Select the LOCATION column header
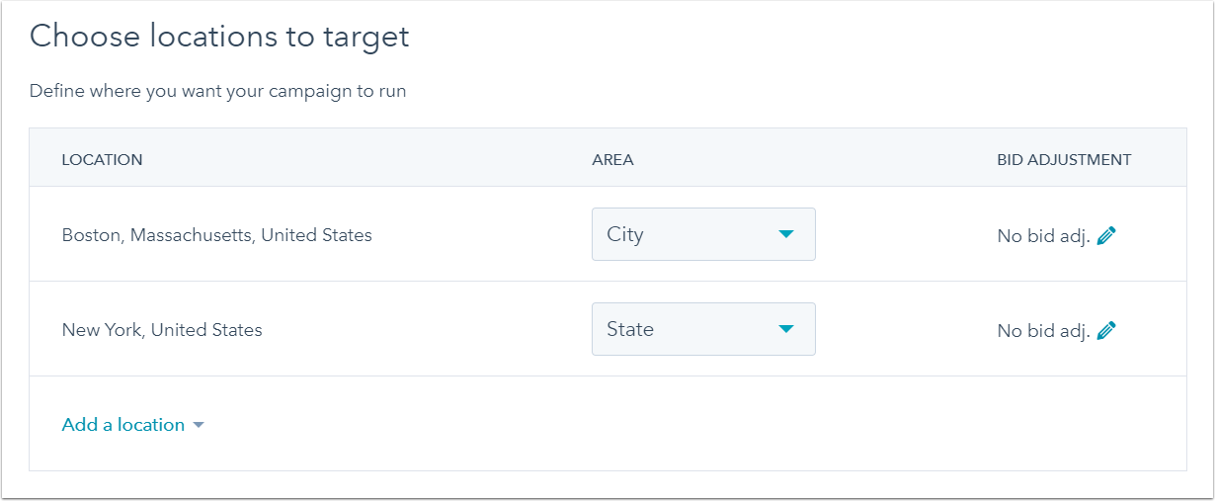Screen dimensions: 1215x501 coord(102,159)
